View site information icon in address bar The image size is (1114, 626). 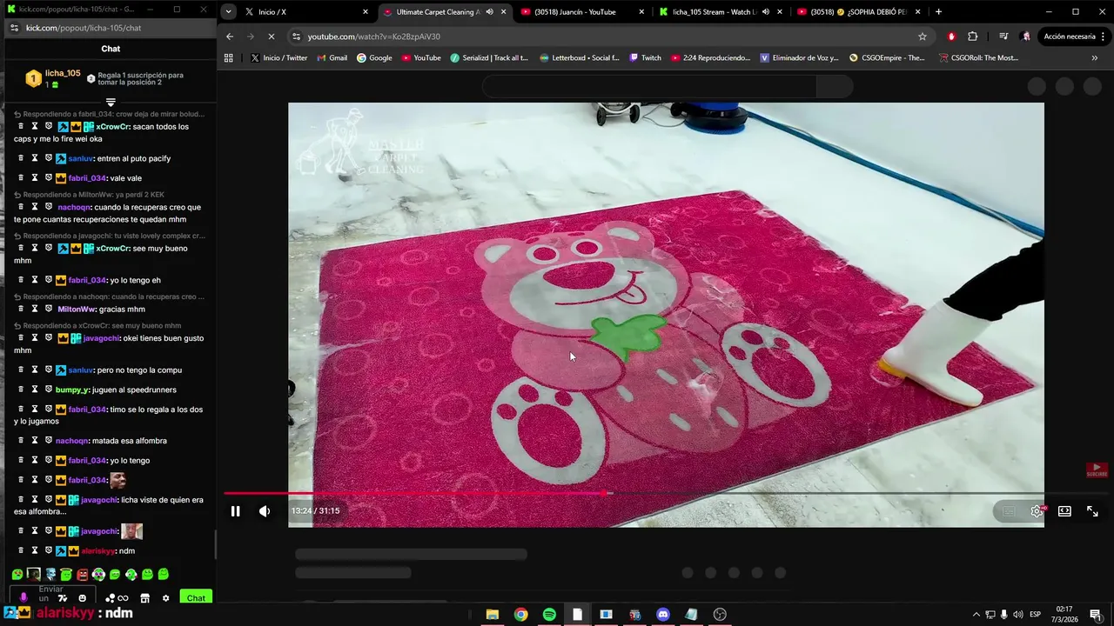tap(297, 37)
